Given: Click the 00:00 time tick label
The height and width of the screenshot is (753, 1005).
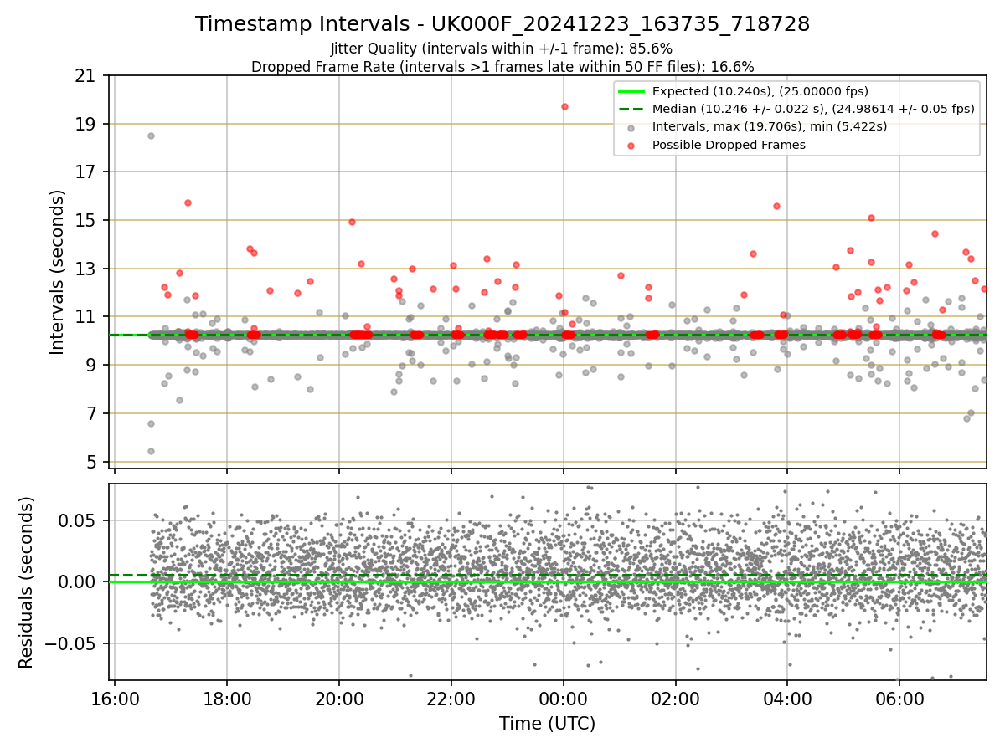Looking at the screenshot, I should click(564, 699).
